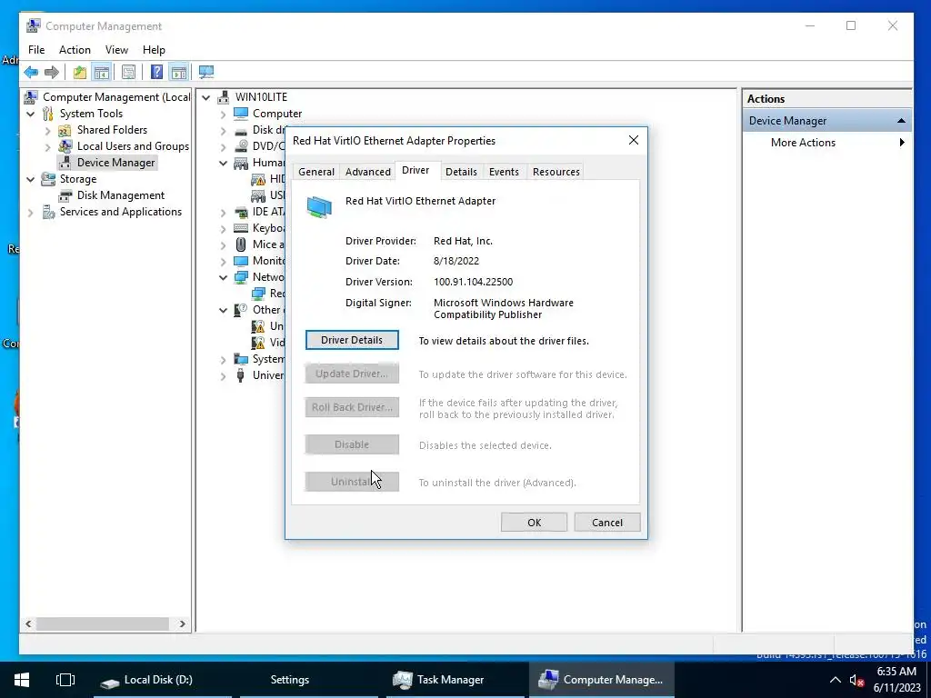This screenshot has width=931, height=698.
Task: Select Device Manager in the console tree
Action: [115, 163]
